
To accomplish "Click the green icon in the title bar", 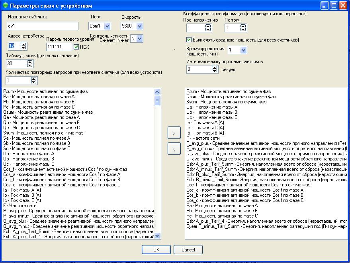I will pyautogui.click(x=4, y=6).
